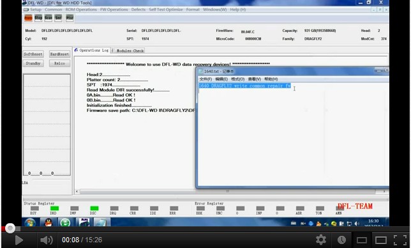
Task: Open the ROM Operations menu
Action: coord(81,10)
